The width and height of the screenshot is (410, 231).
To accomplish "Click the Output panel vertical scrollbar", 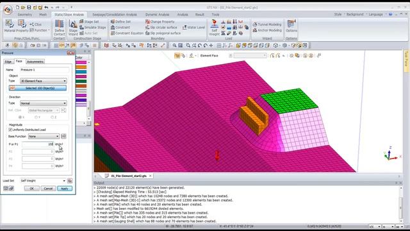I will coord(400,204).
